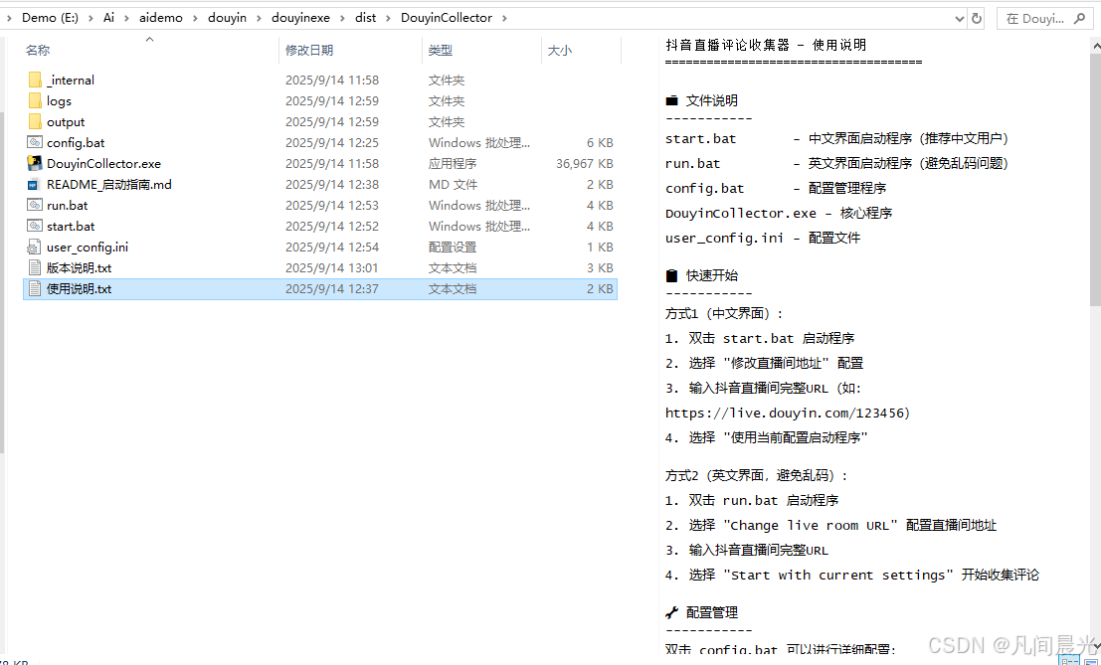Go to the douyinexe breadcrumb folder

pyautogui.click(x=300, y=18)
